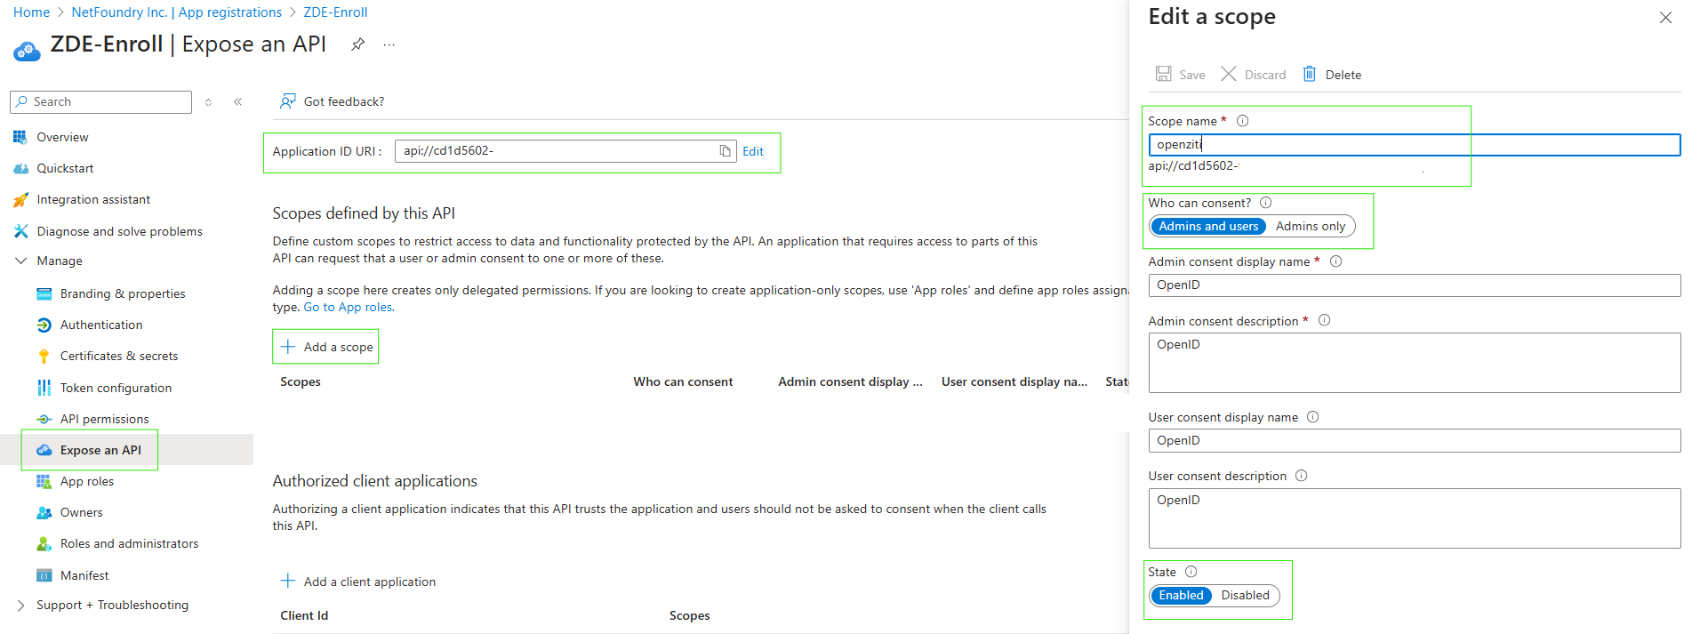Open the Overview page
The height and width of the screenshot is (634, 1692).
tap(62, 137)
